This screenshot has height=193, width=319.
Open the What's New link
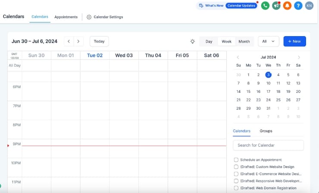tap(214, 6)
